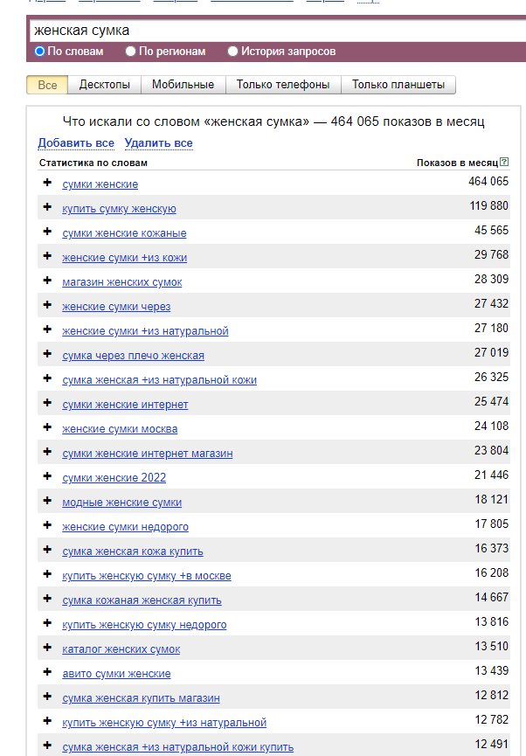Choose «История запросов» radio button
The image size is (526, 756).
point(232,52)
